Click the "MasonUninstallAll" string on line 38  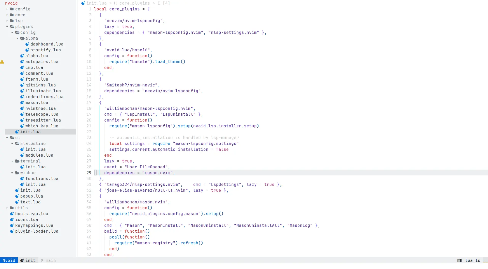pyautogui.click(x=258, y=226)
